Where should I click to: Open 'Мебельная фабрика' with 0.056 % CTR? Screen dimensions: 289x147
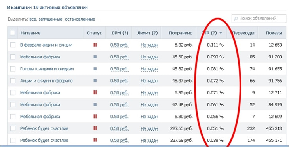[x=40, y=117]
